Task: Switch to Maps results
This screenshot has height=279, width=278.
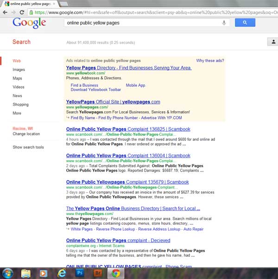Action: pyautogui.click(x=17, y=78)
